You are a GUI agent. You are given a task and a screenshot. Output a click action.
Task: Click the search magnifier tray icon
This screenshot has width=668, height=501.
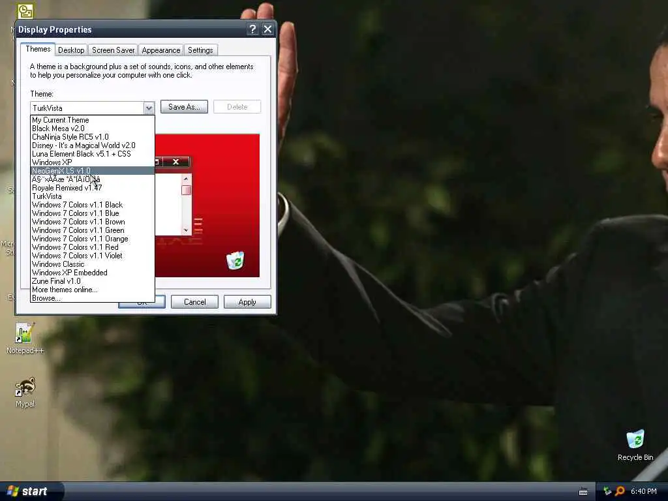tap(620, 491)
